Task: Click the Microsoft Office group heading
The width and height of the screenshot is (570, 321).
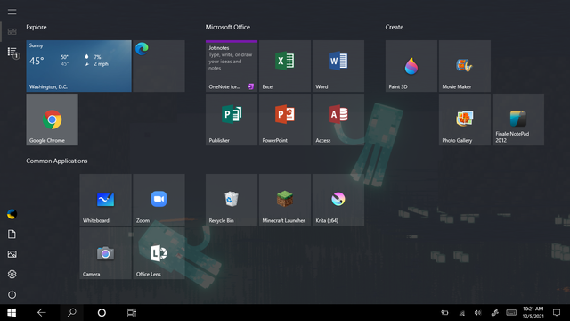Action: (228, 28)
